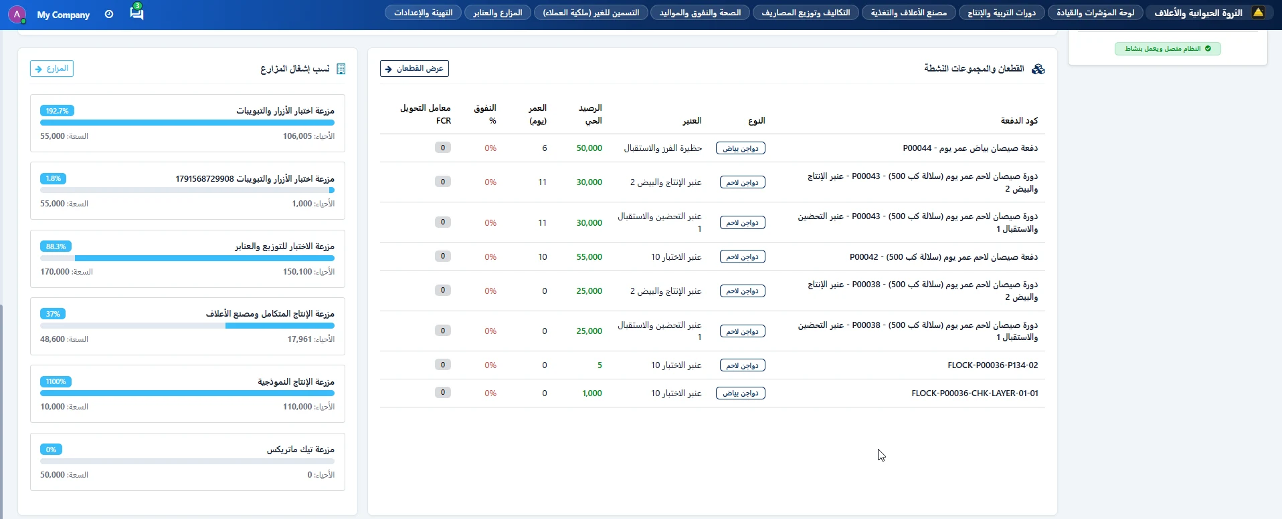The height and width of the screenshot is (519, 1282).
Task: Open مصنع الأعلاف والتغذية menu
Action: [909, 13]
